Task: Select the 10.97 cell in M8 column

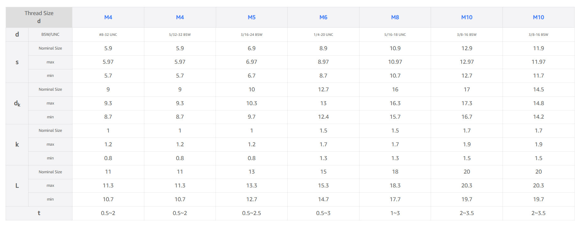Action: tap(395, 62)
